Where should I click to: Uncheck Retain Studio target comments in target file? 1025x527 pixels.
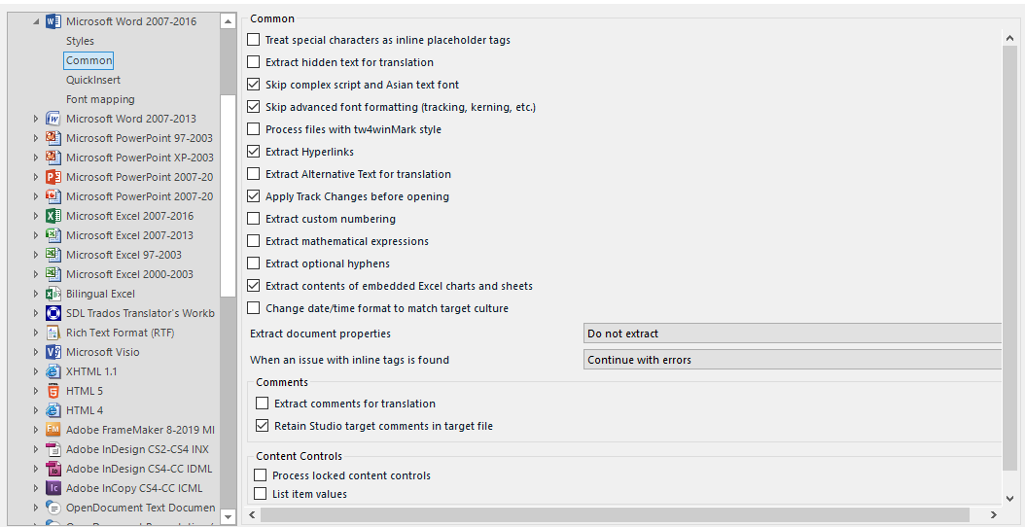[x=263, y=426]
